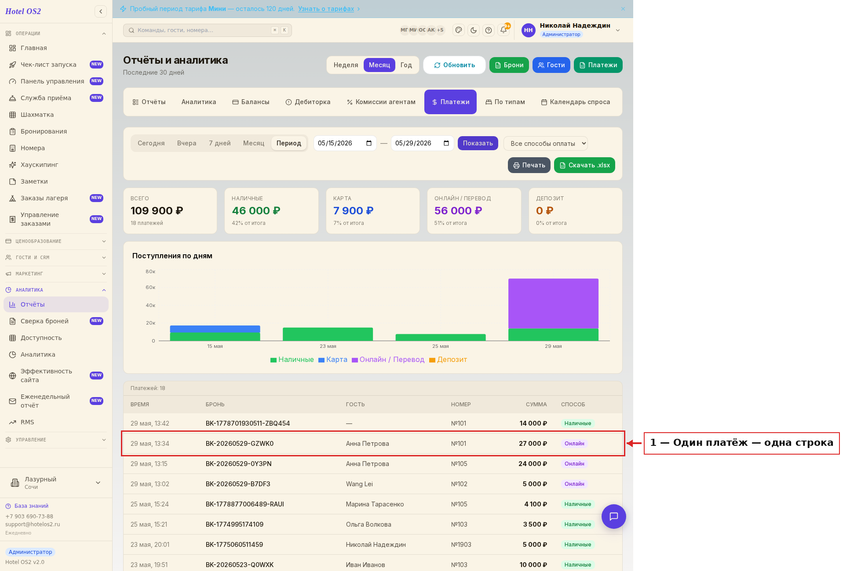Collapse the ОПЕРАЦИИ sidebar section
850x571 pixels.
coord(56,33)
